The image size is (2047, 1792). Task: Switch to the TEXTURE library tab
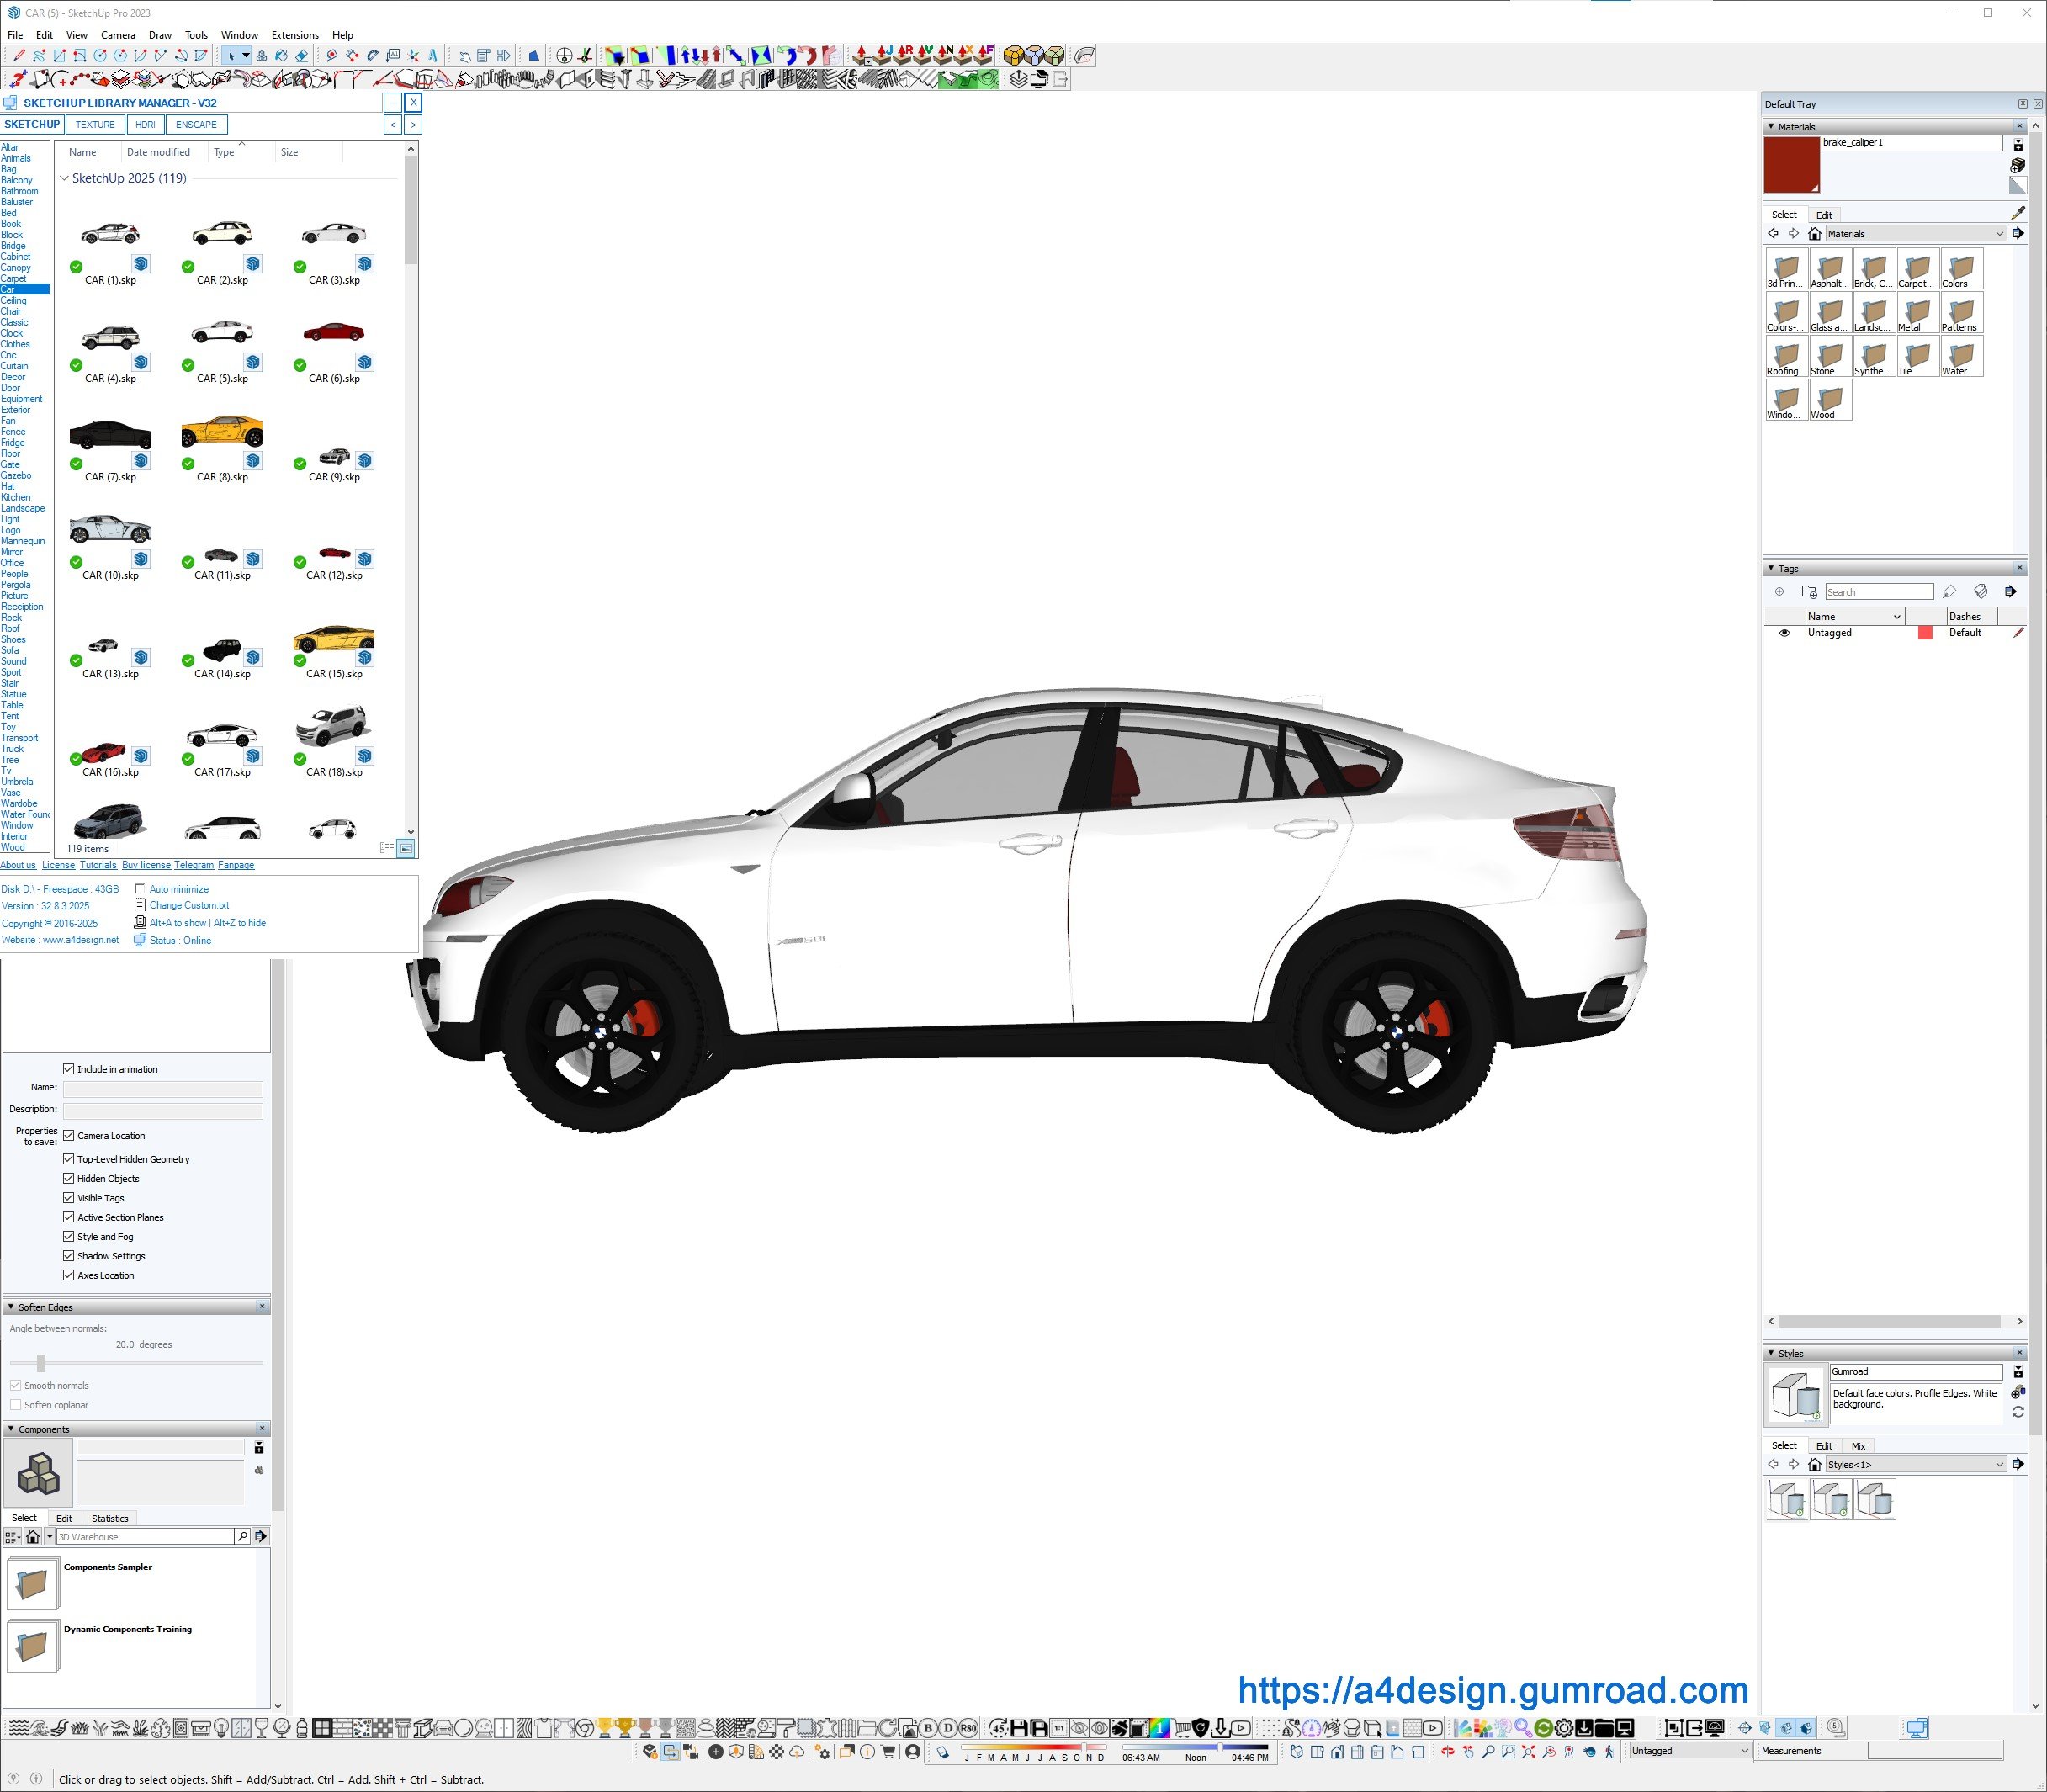[x=95, y=125]
